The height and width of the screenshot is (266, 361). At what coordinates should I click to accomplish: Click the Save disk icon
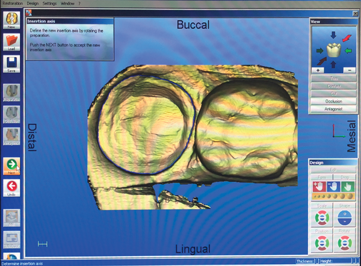pyautogui.click(x=11, y=64)
